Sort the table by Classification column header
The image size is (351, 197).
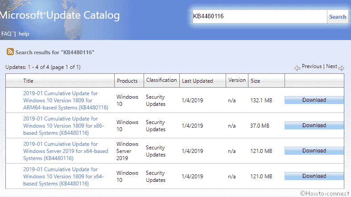[x=161, y=80]
